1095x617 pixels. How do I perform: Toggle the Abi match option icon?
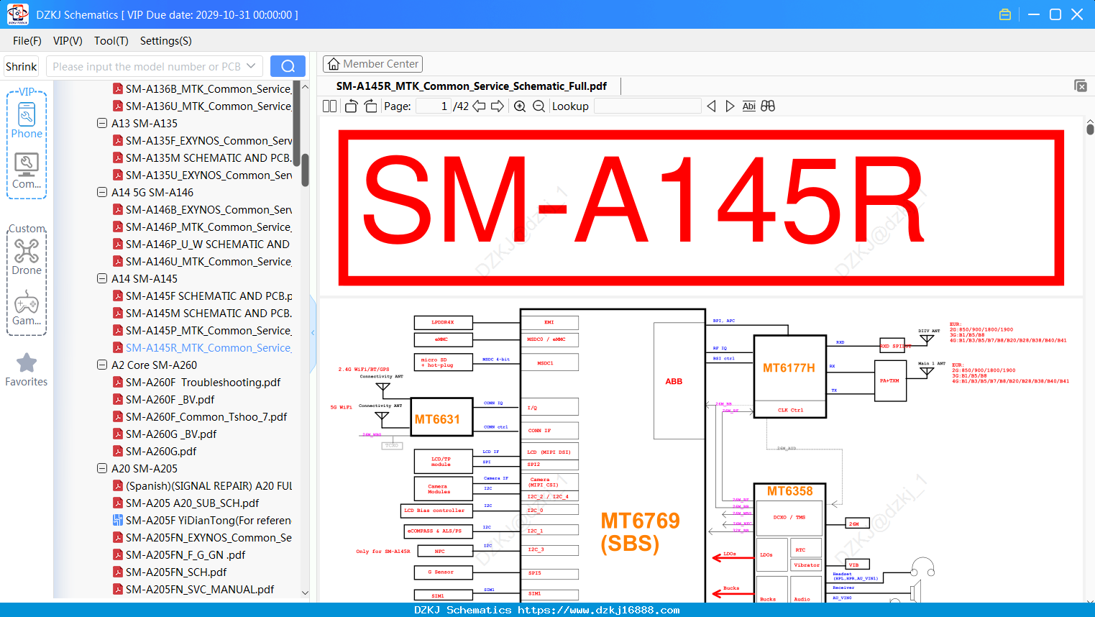tap(749, 106)
